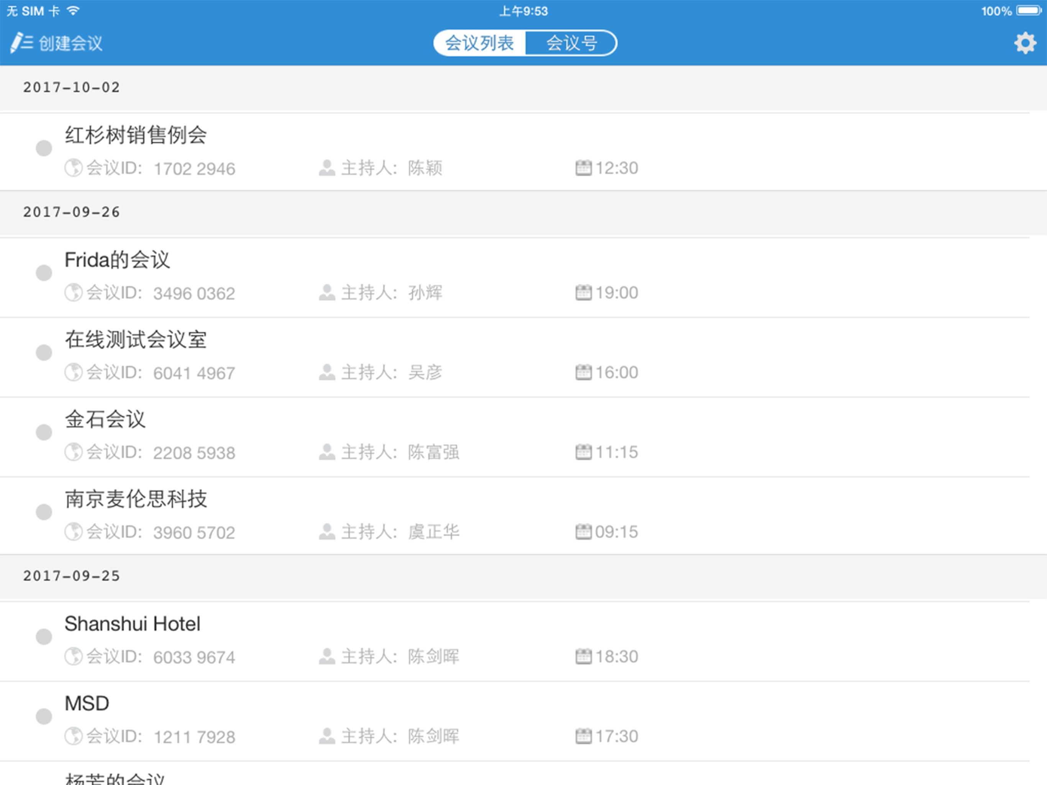Image resolution: width=1047 pixels, height=785 pixels.
Task: Click host person icon in MSD row
Action: tap(327, 736)
